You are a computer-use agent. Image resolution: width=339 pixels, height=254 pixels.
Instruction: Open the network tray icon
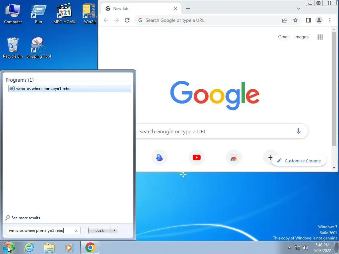point(298,248)
